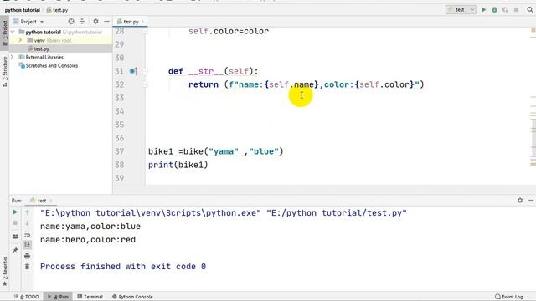Click fold end marker on line 32

tap(145, 84)
